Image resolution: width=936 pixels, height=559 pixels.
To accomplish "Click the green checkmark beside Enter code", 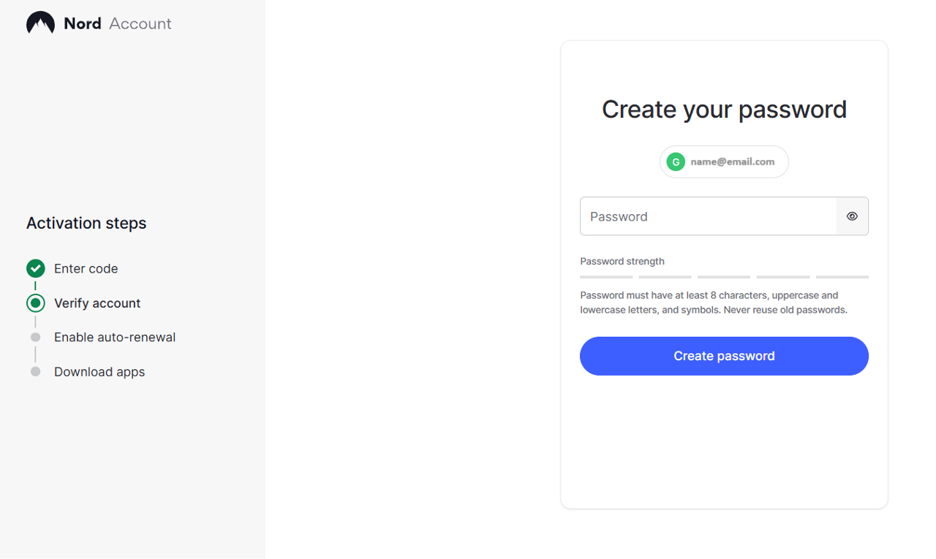I will tap(36, 269).
